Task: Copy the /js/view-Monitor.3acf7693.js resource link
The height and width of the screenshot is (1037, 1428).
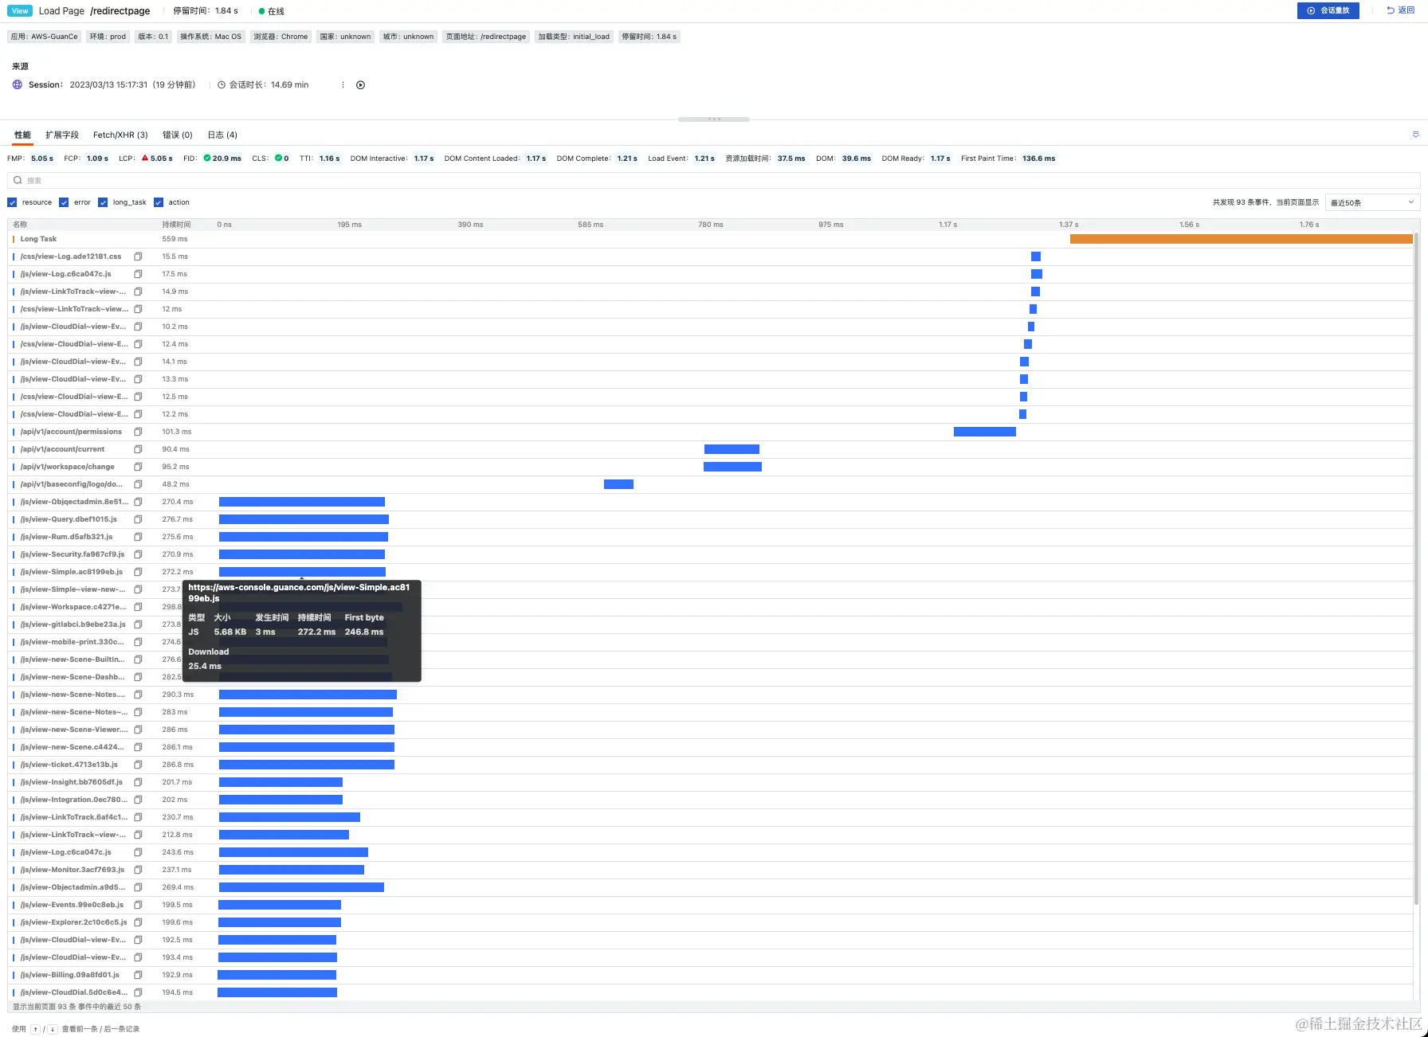Action: coord(138,870)
